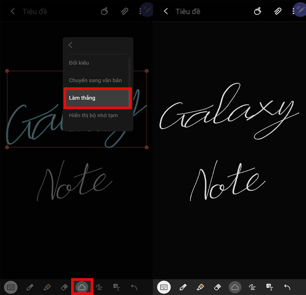Open three-dot more options in right screen
The image size is (306, 295).
293,11
